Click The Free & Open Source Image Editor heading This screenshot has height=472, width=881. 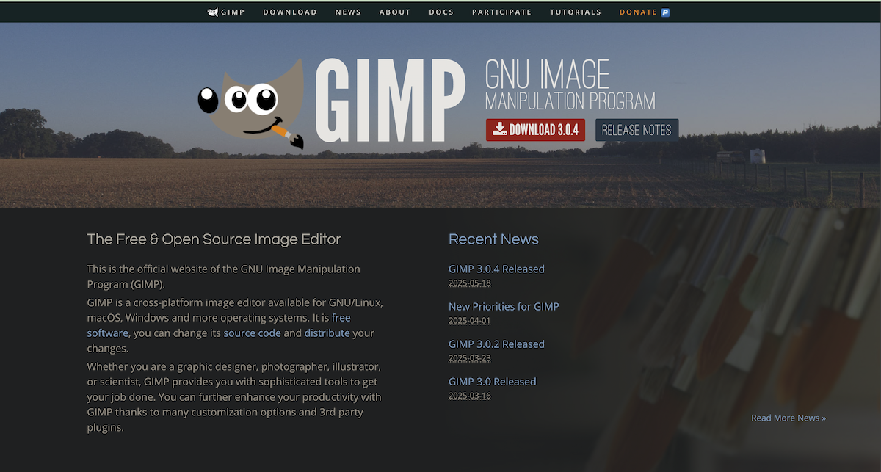point(214,239)
